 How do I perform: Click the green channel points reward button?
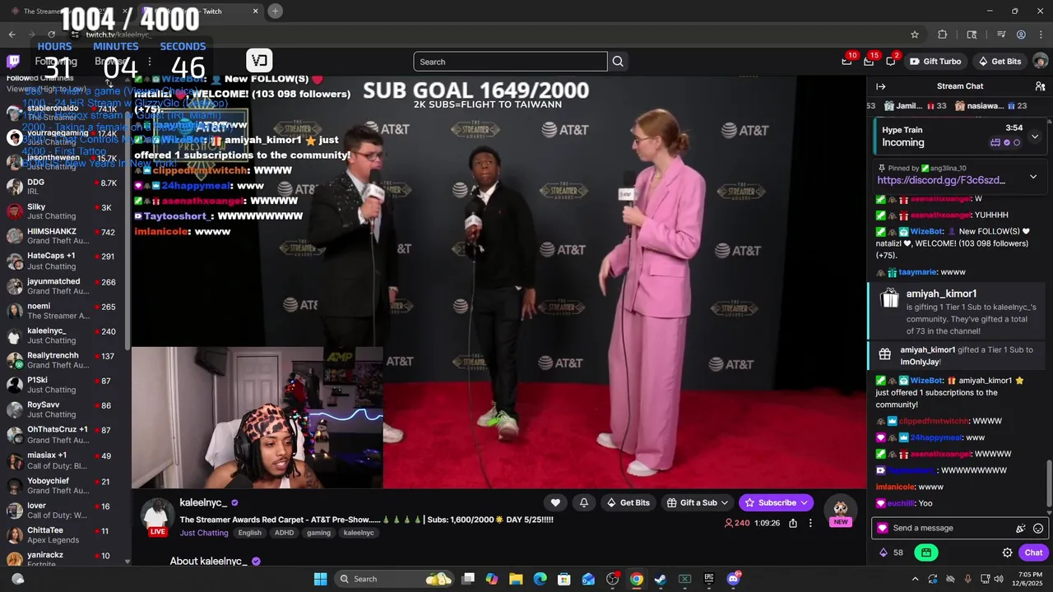pos(926,553)
